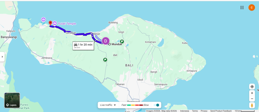
Task: Open the Layers satellite thumbnail
Action: tap(12, 100)
